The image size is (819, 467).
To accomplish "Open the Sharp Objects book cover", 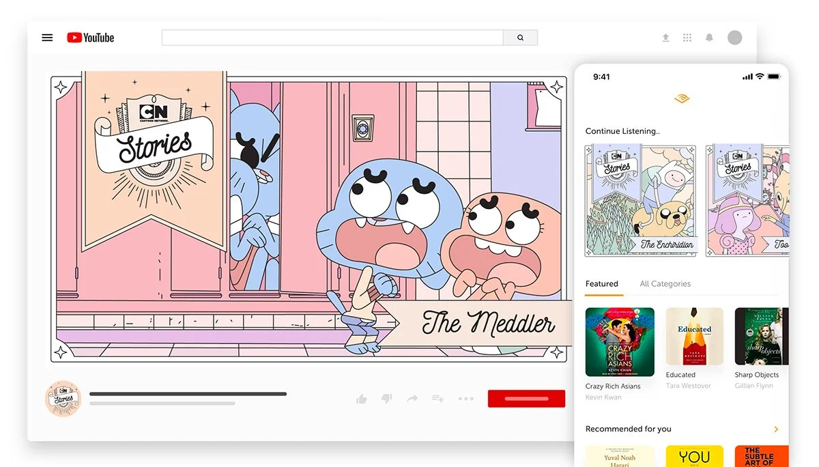I will point(762,337).
